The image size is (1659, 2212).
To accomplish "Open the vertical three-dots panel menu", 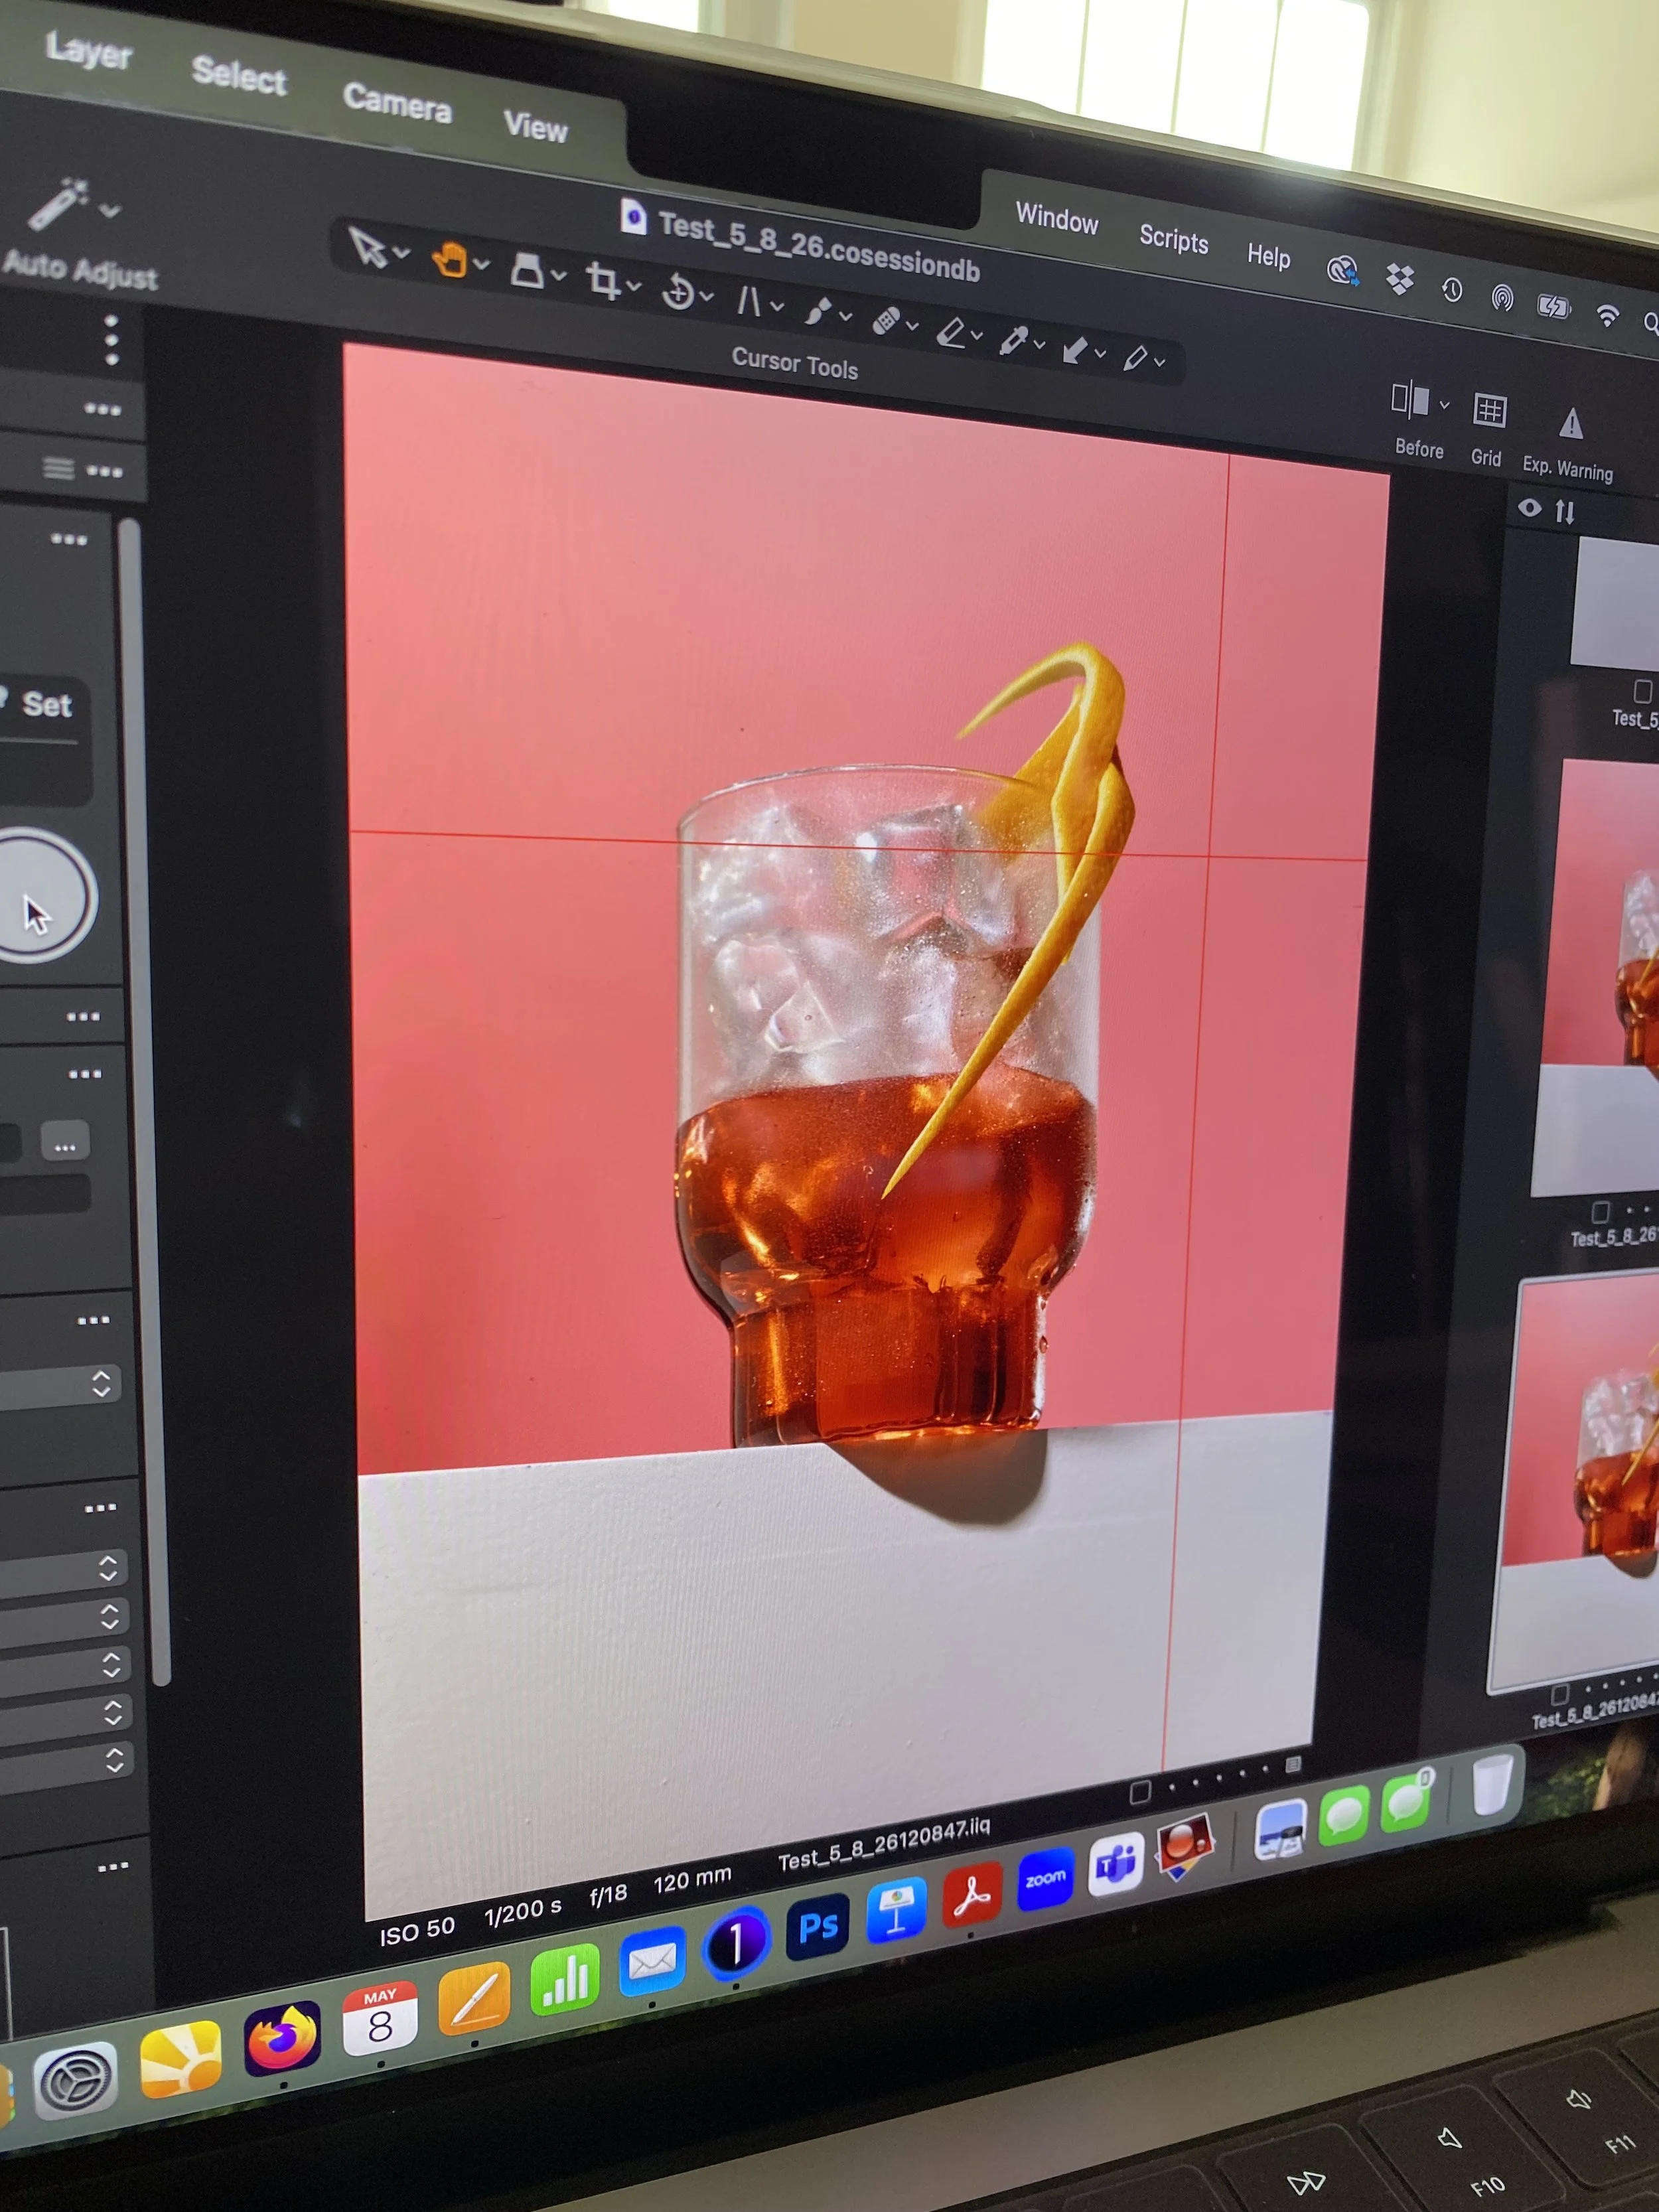I will click(112, 340).
